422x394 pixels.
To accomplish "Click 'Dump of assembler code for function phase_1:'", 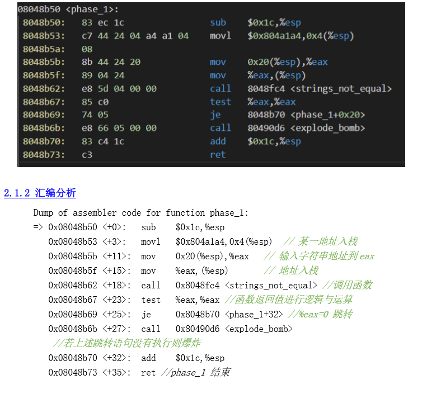I will [x=140, y=213].
